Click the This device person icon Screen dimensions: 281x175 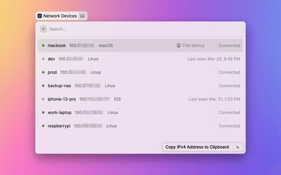pyautogui.click(x=179, y=45)
